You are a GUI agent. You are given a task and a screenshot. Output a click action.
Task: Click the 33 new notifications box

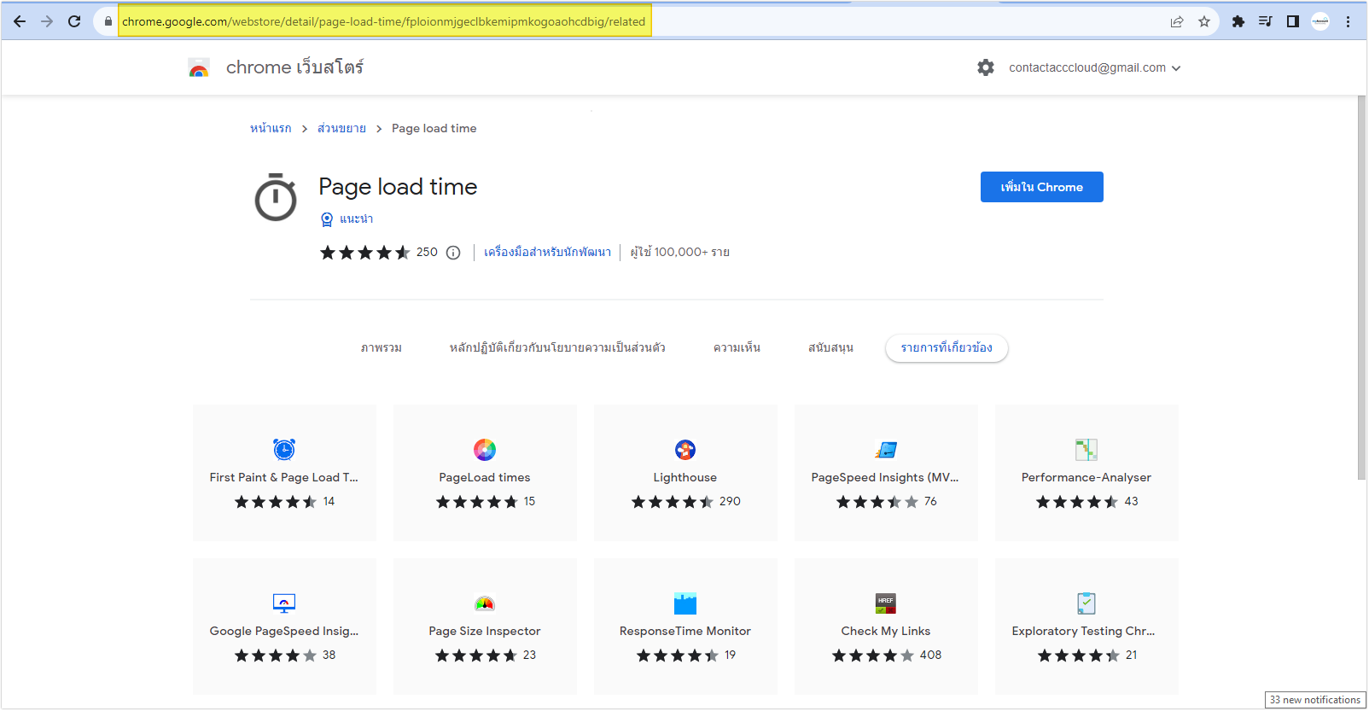[1315, 700]
